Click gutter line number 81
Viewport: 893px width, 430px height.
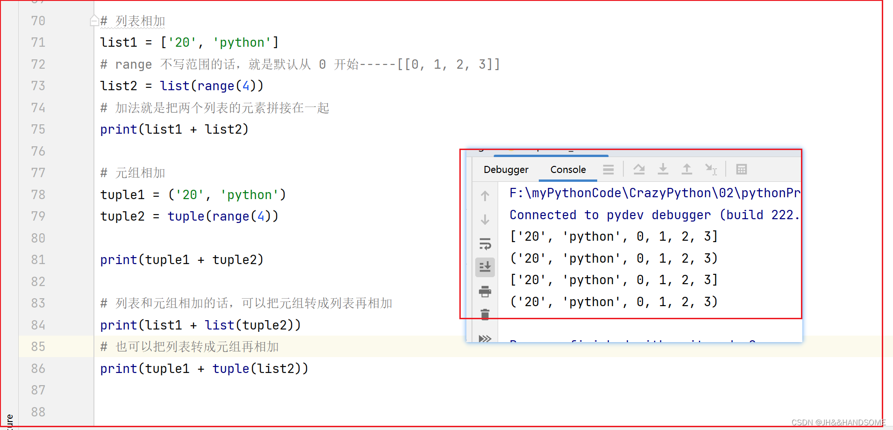38,260
